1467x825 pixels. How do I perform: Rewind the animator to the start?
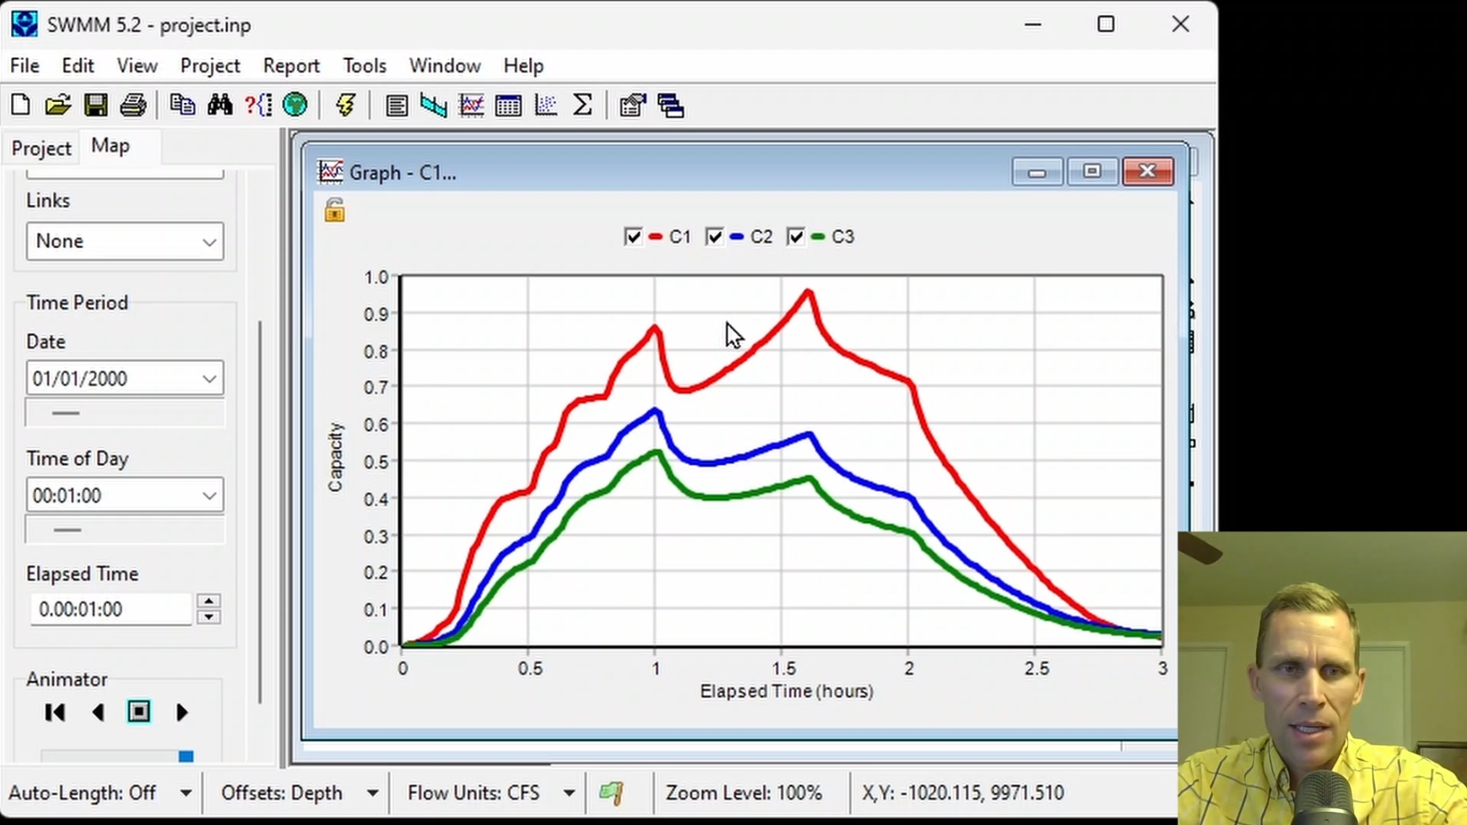[55, 713]
